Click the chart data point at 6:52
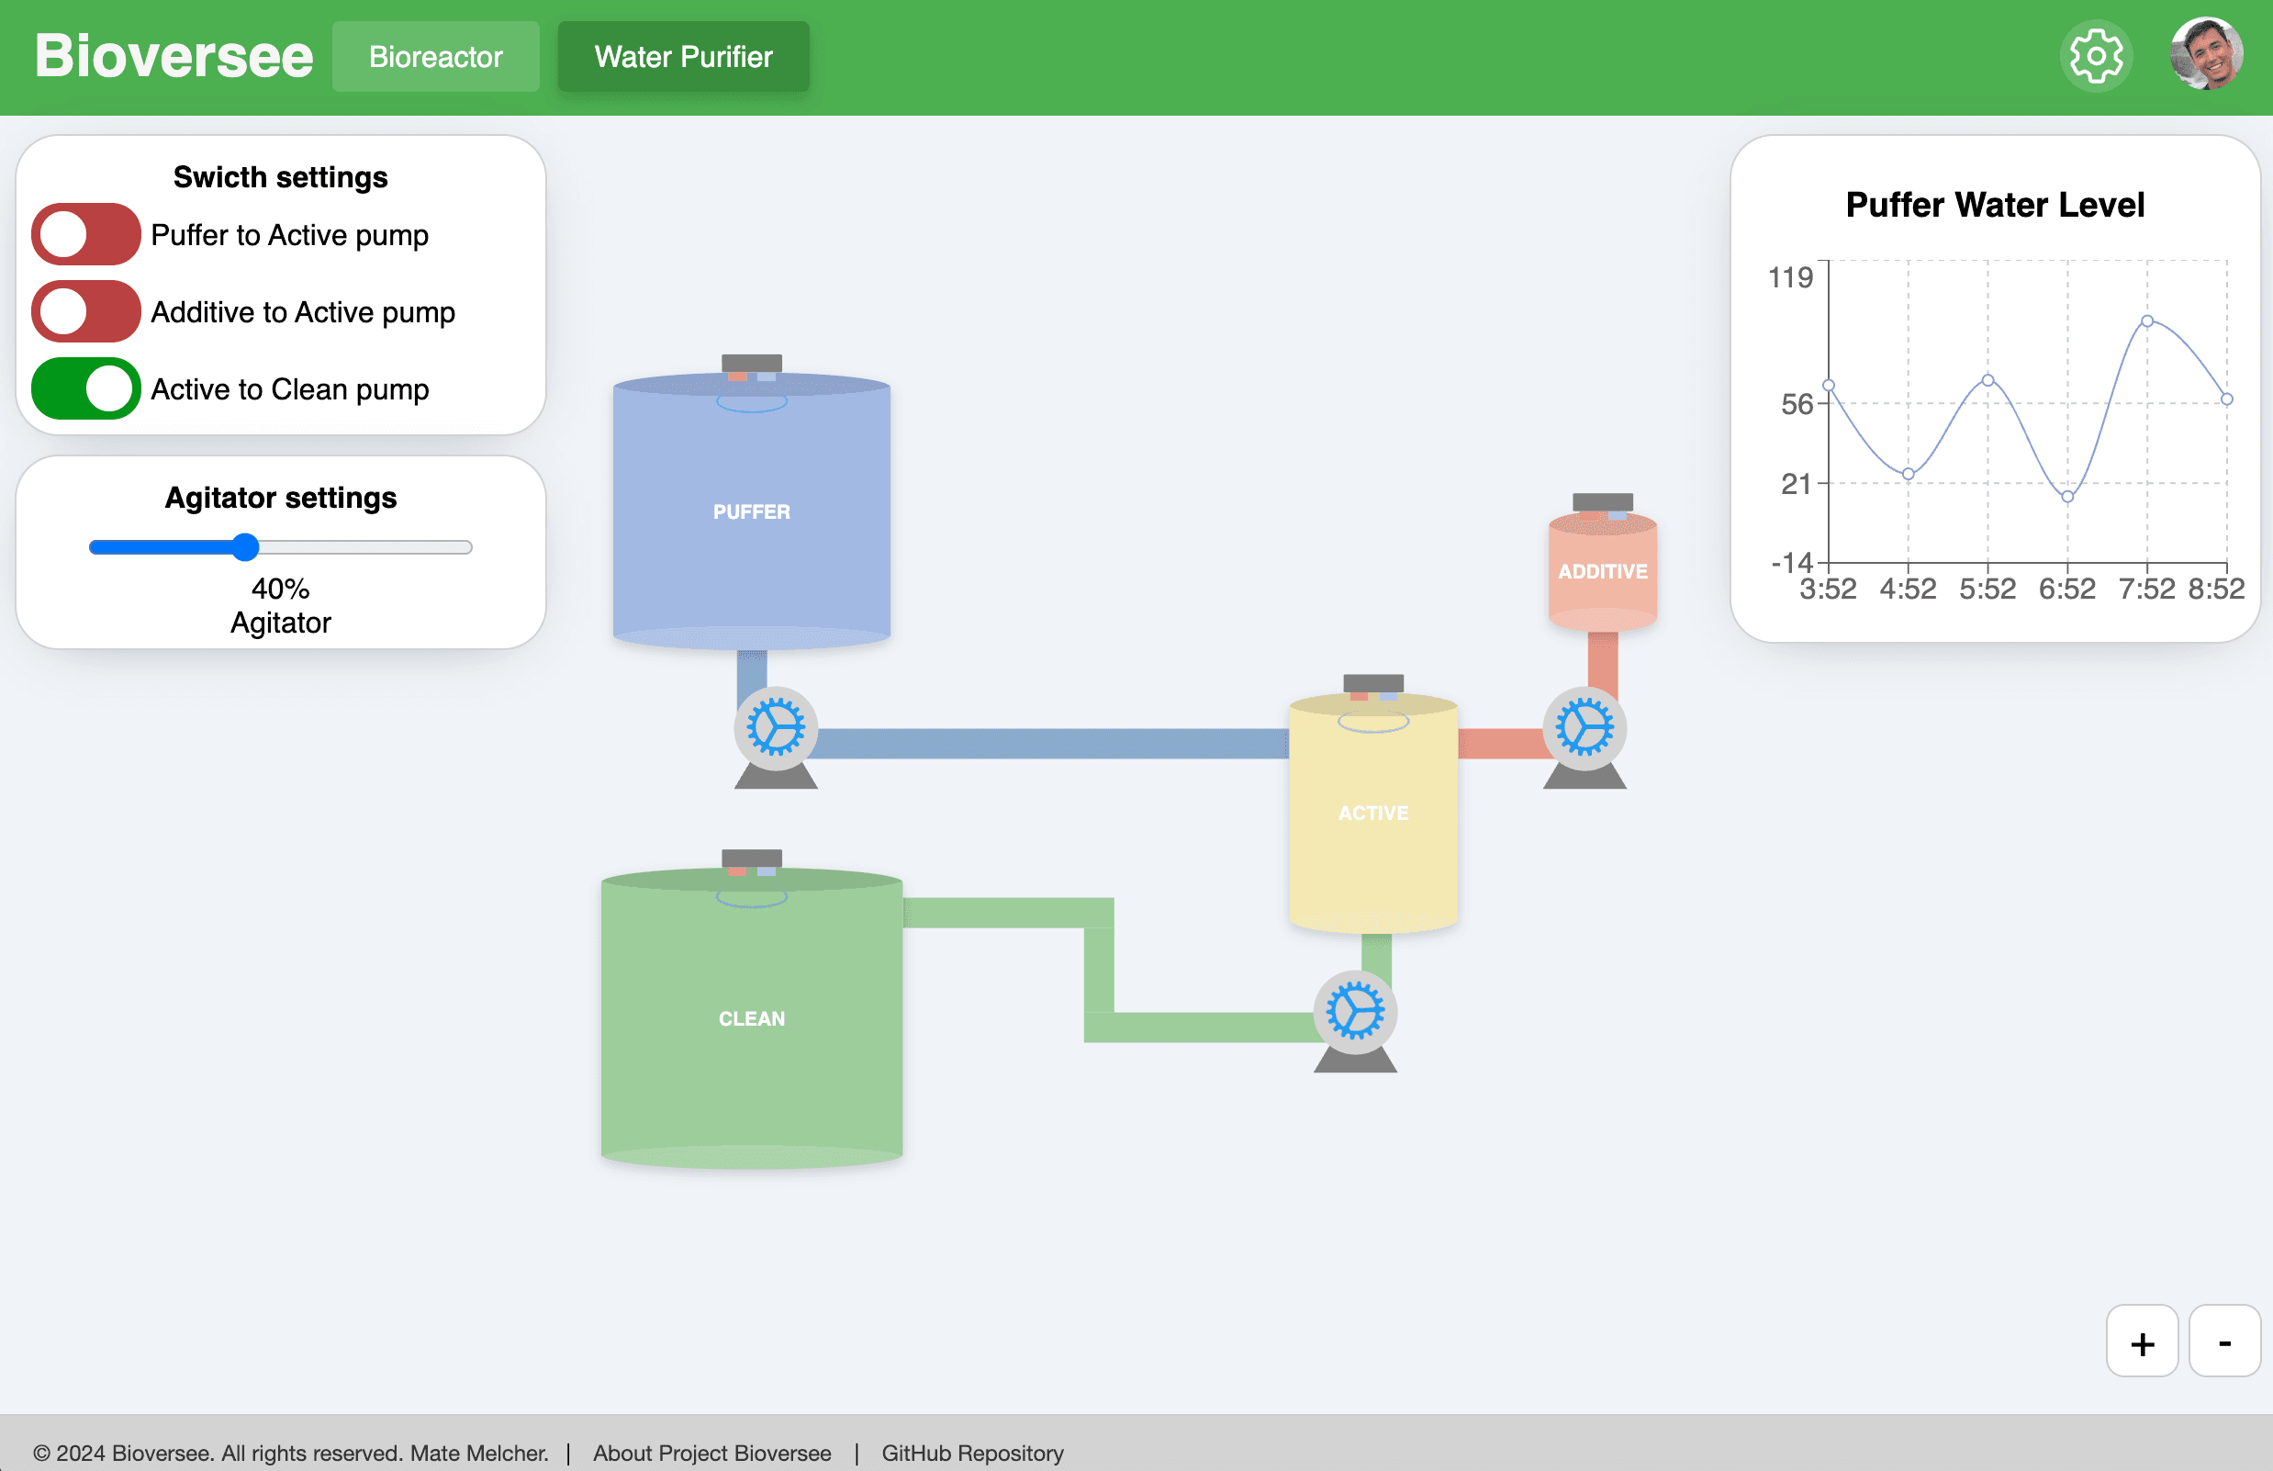The image size is (2273, 1471). click(2067, 497)
